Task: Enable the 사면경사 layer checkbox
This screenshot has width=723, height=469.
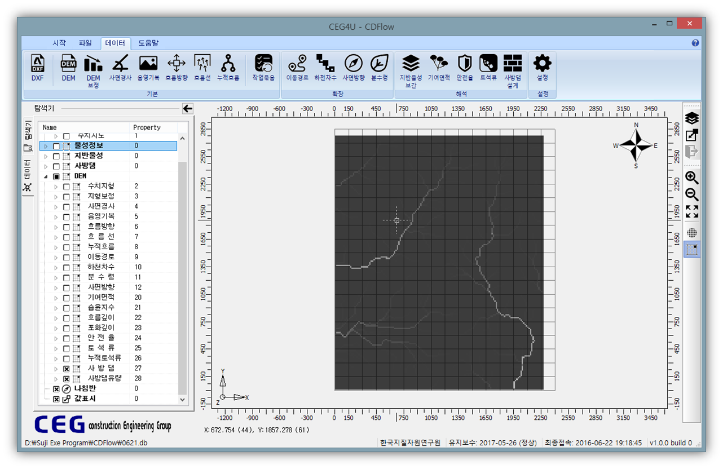Action: [67, 207]
